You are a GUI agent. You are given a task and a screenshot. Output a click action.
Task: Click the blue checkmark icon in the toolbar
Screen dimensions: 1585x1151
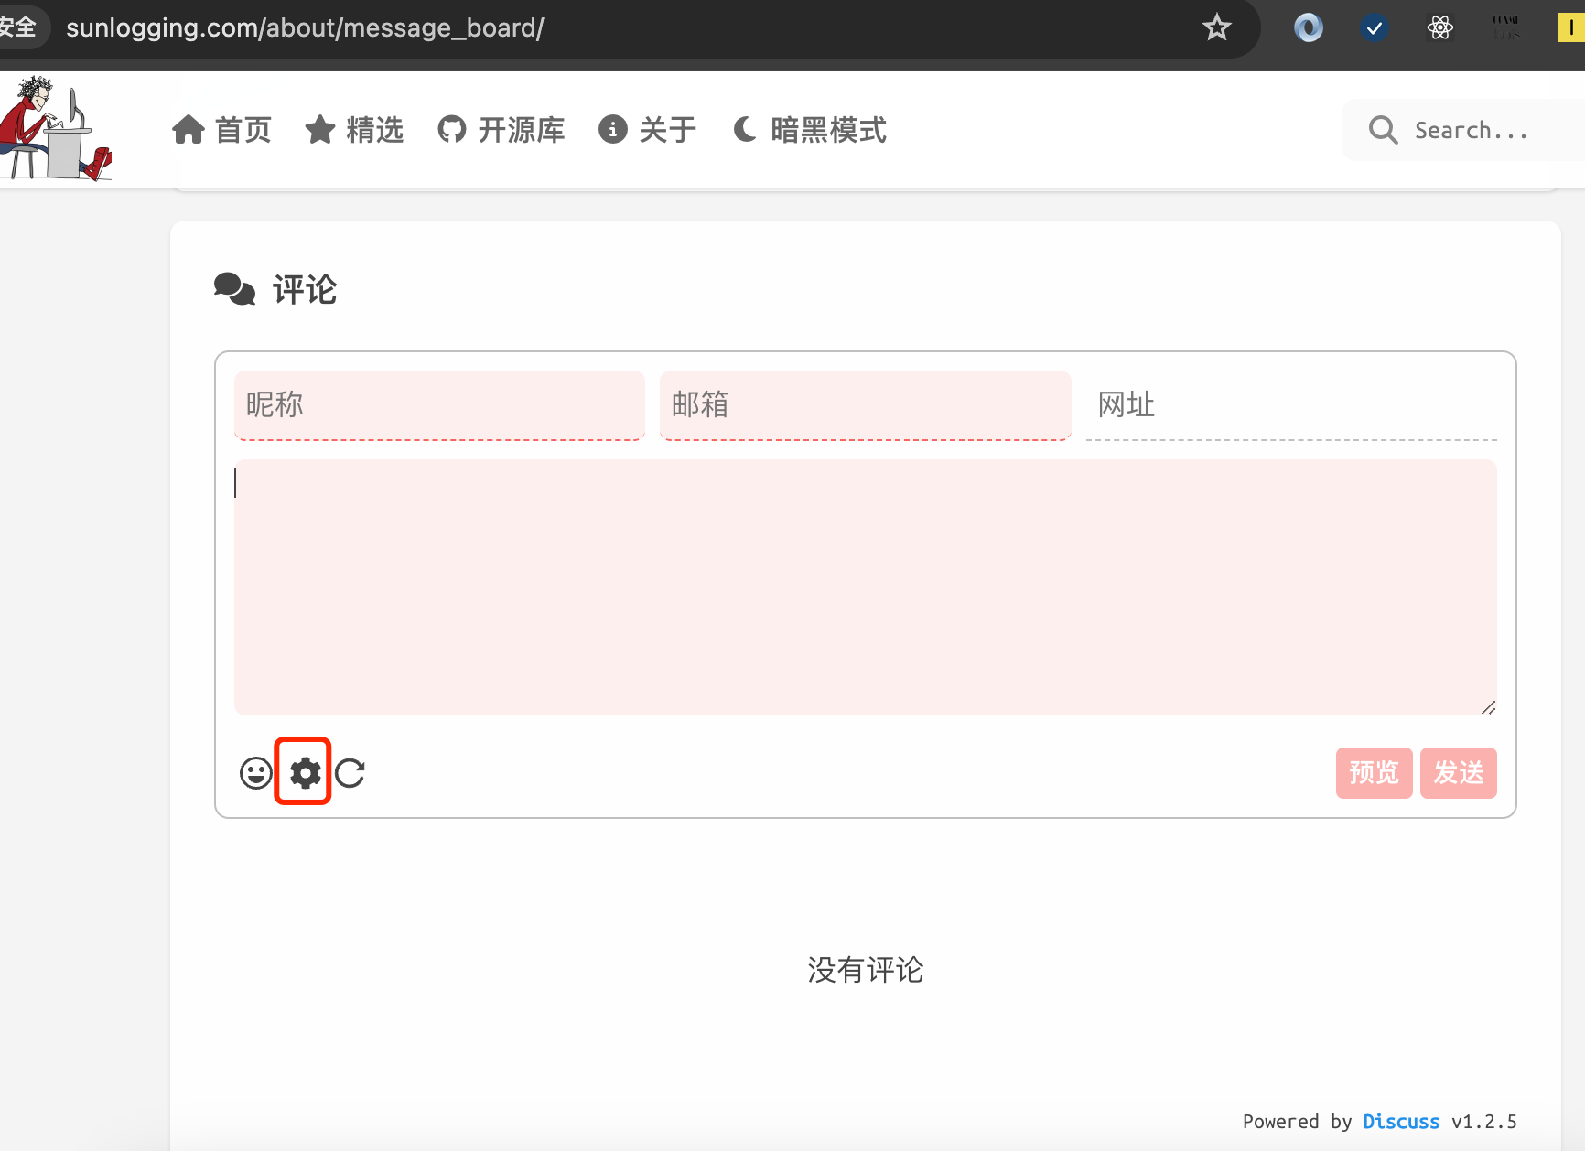click(x=1373, y=27)
